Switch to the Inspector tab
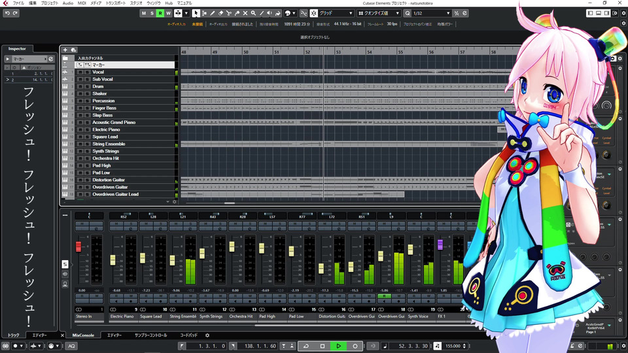 [17, 48]
